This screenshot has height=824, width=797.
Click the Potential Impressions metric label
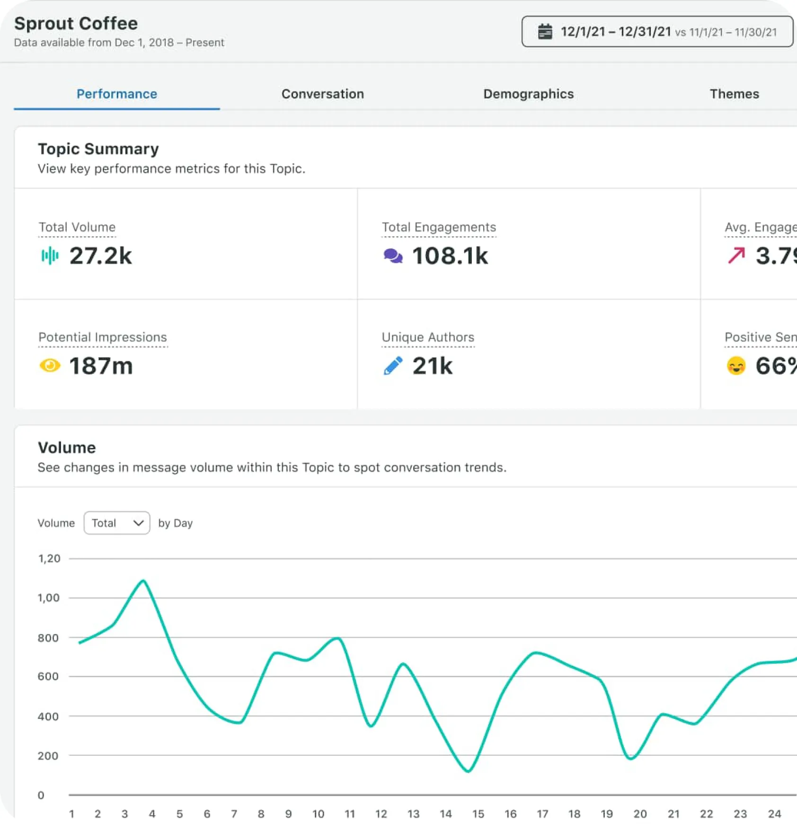pos(103,337)
